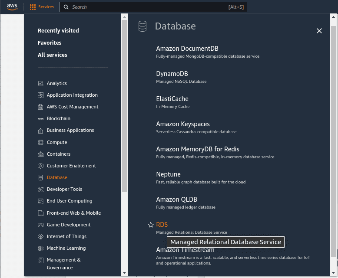Screen dimensions: 338x278
Task: Click category list scrollbar up arrow
Action: pyautogui.click(x=124, y=17)
